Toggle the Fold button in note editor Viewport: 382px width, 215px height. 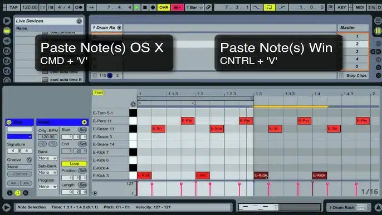tap(98, 92)
